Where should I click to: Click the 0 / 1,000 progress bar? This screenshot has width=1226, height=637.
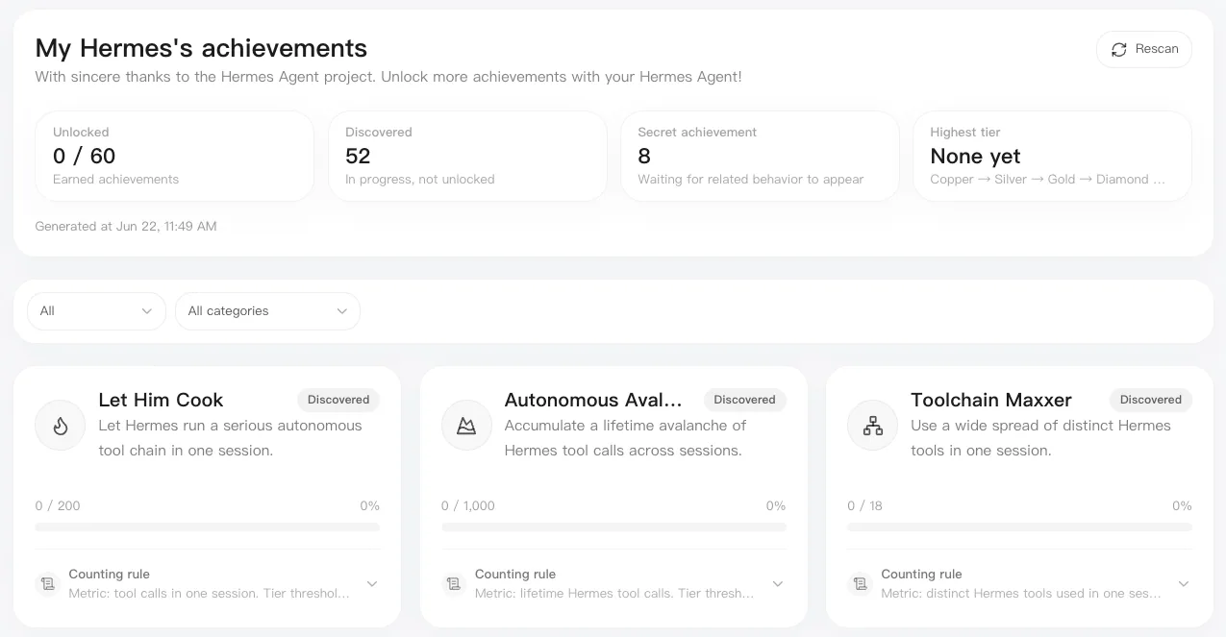click(613, 527)
